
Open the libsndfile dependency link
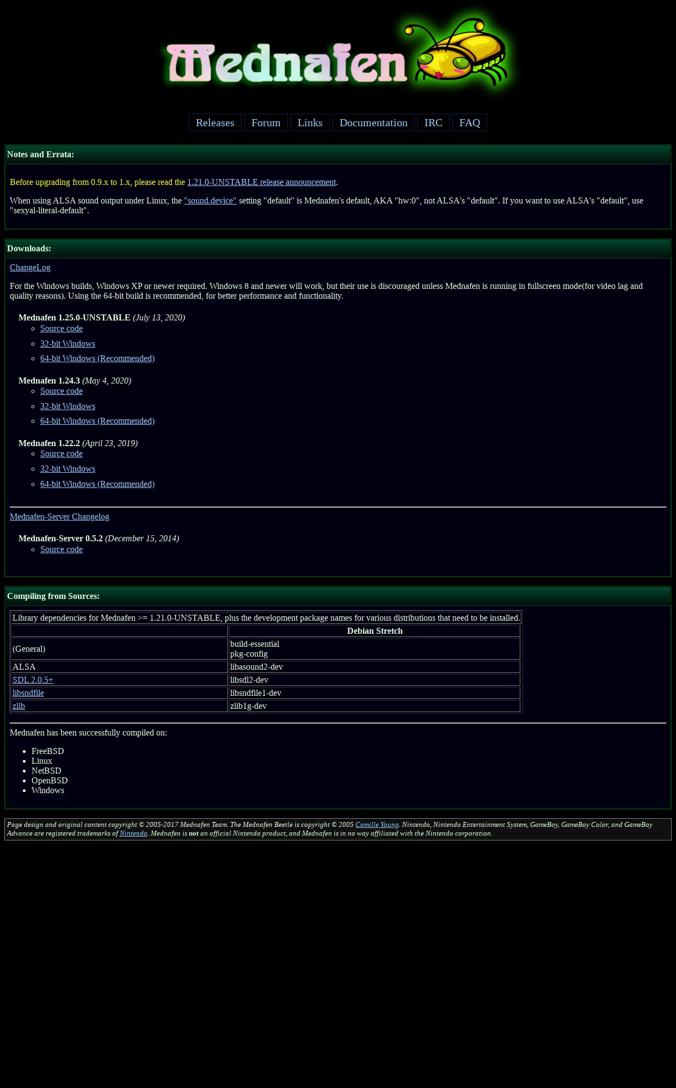click(28, 693)
